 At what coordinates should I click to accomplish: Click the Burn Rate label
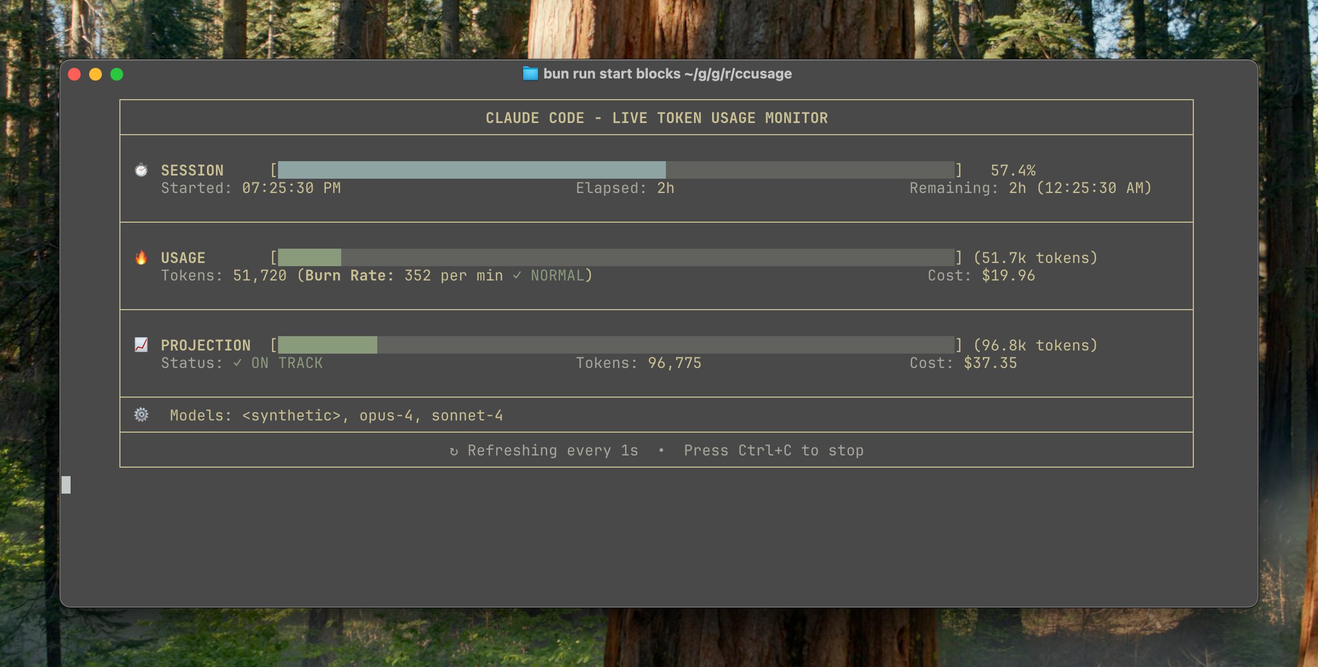[349, 275]
